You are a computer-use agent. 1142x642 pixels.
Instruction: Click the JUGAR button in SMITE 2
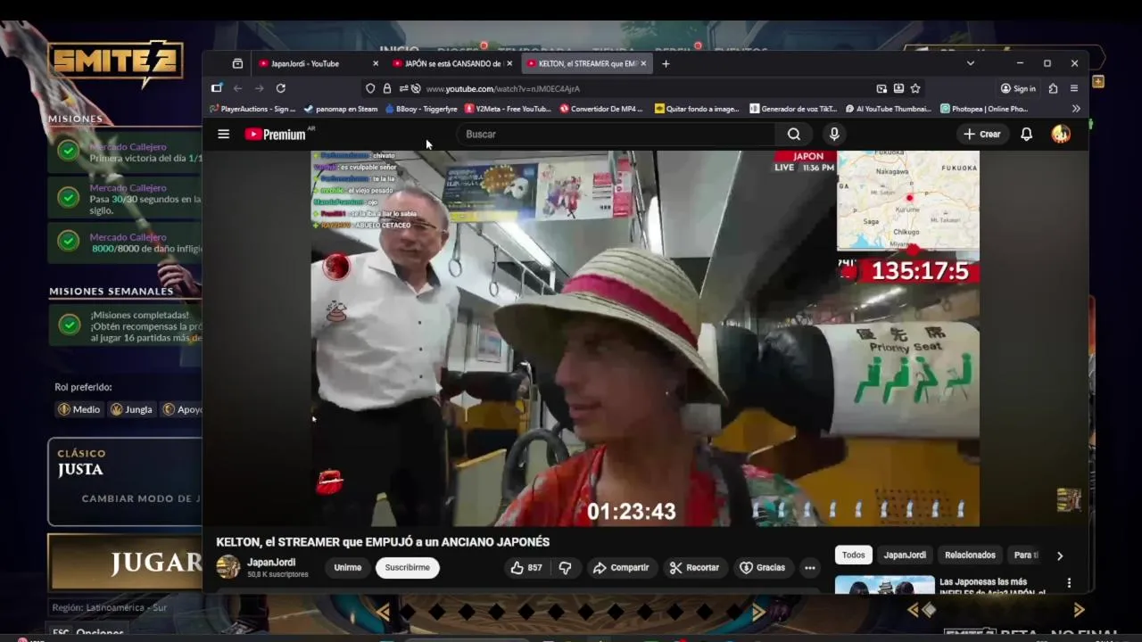(x=125, y=562)
